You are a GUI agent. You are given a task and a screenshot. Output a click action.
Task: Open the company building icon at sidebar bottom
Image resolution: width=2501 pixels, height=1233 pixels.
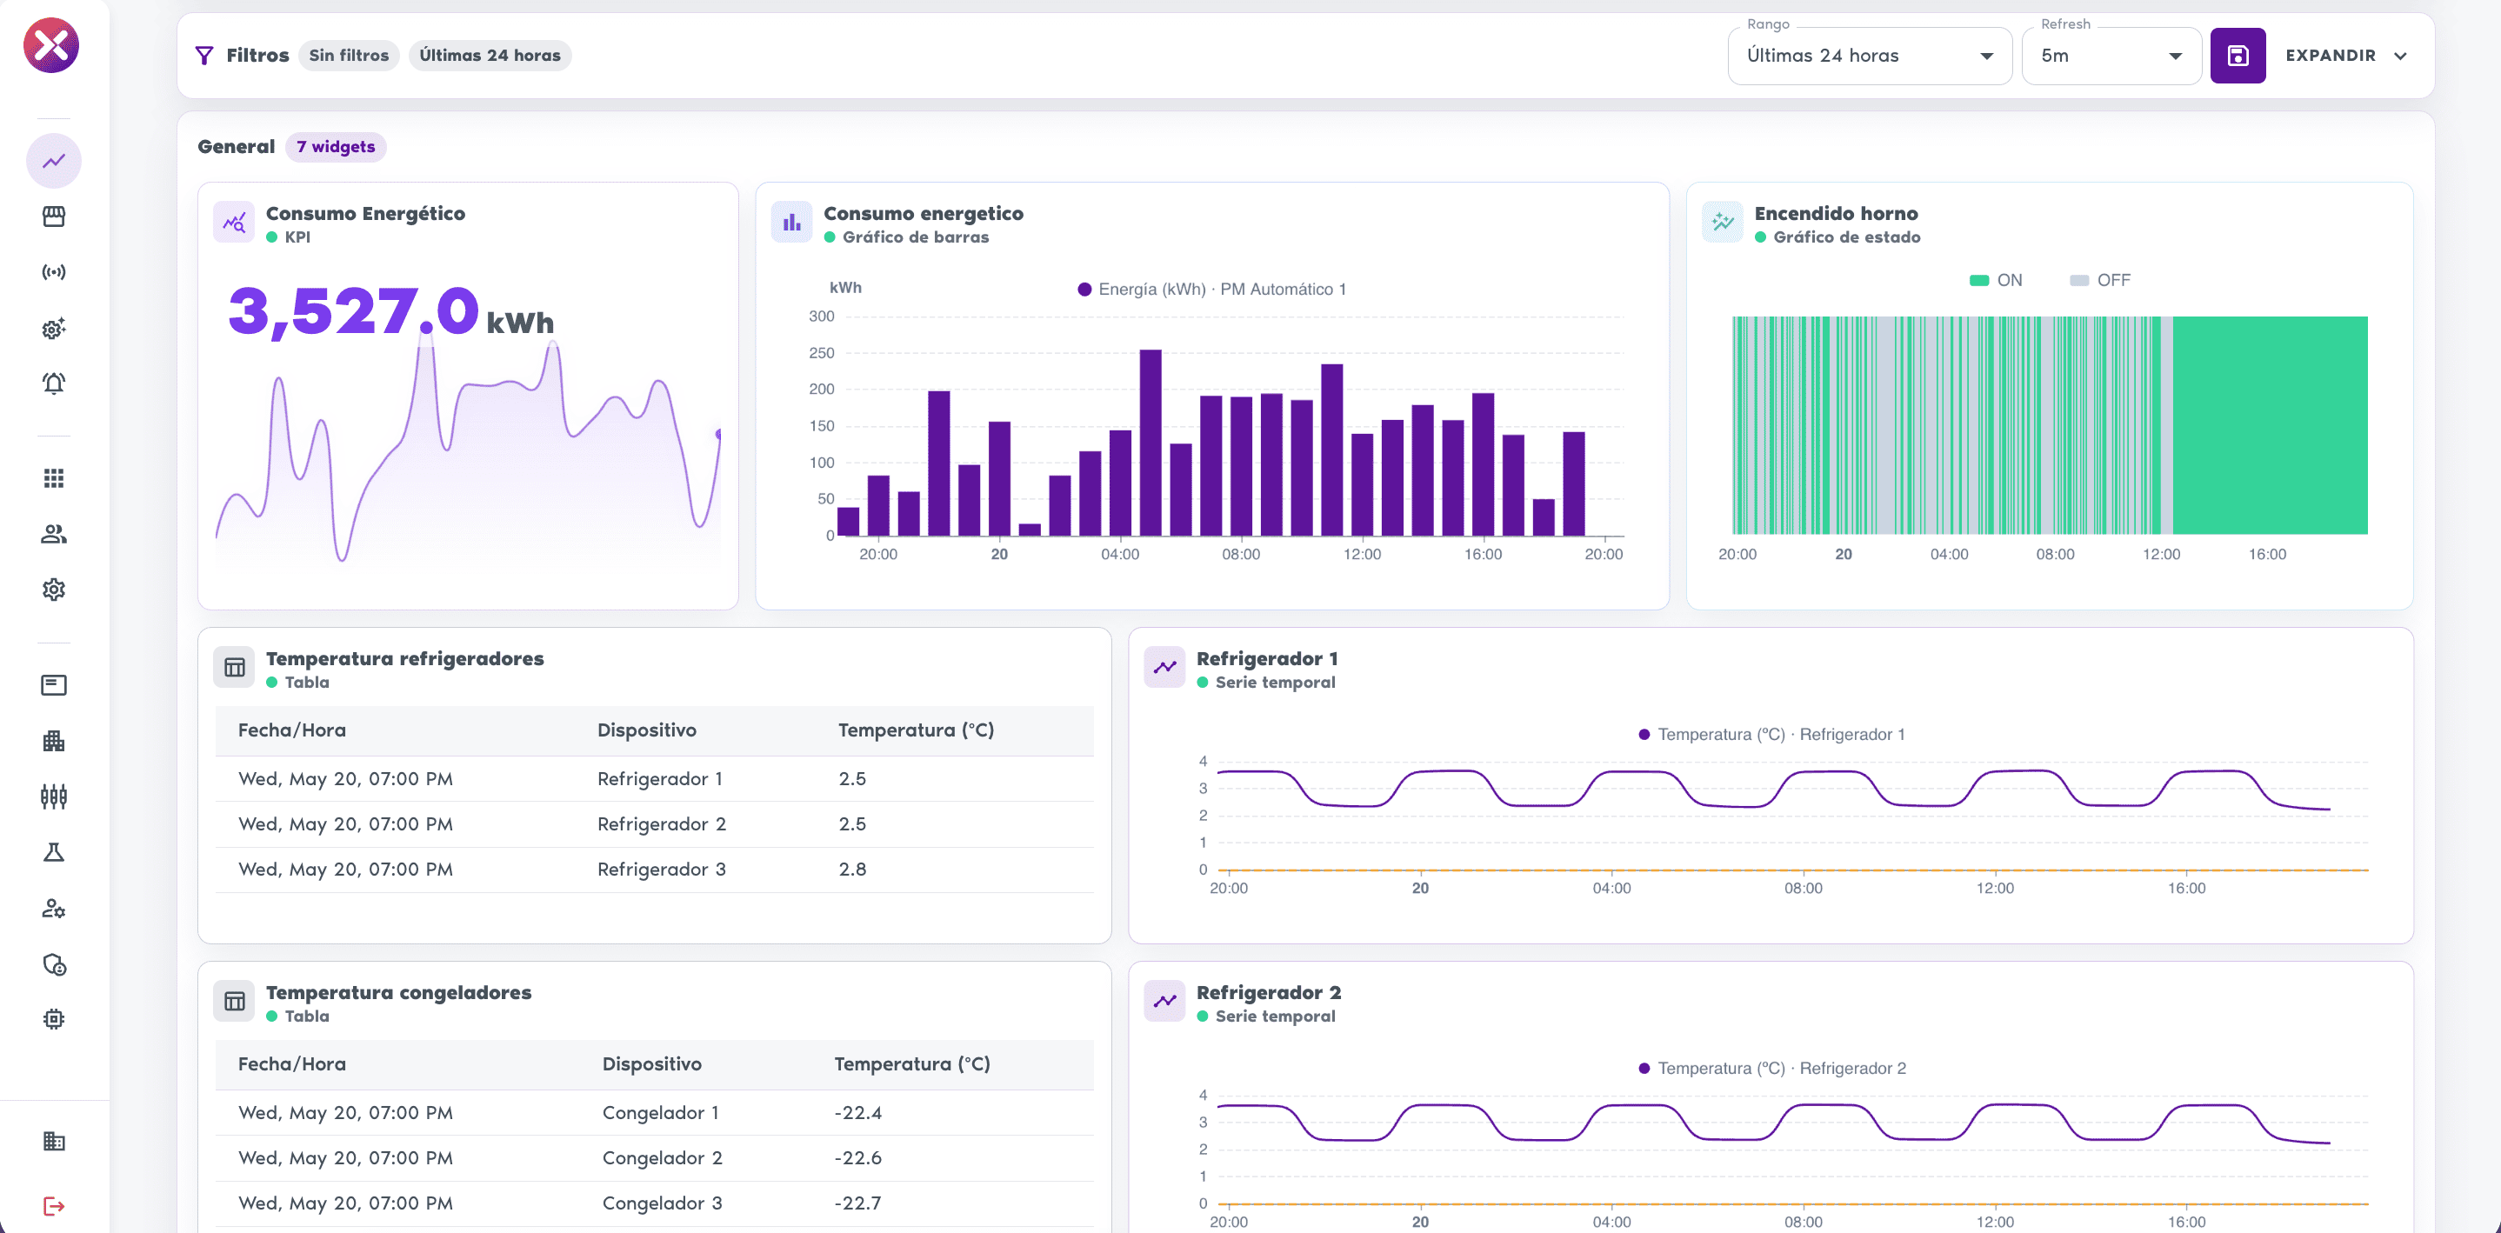55,1141
